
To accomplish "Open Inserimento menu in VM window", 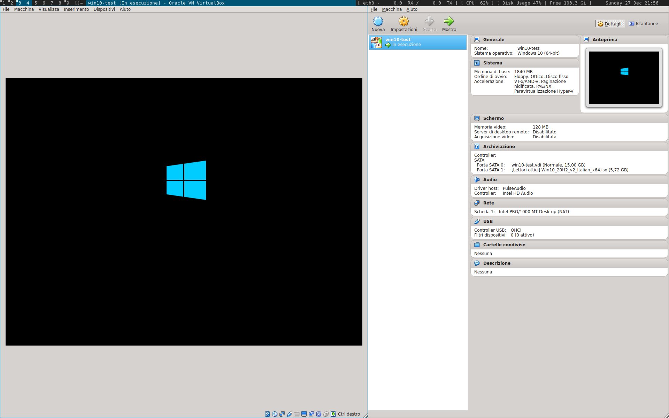I will click(x=76, y=9).
